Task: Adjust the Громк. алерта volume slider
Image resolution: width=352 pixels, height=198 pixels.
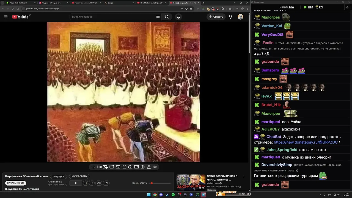Action: (159, 183)
